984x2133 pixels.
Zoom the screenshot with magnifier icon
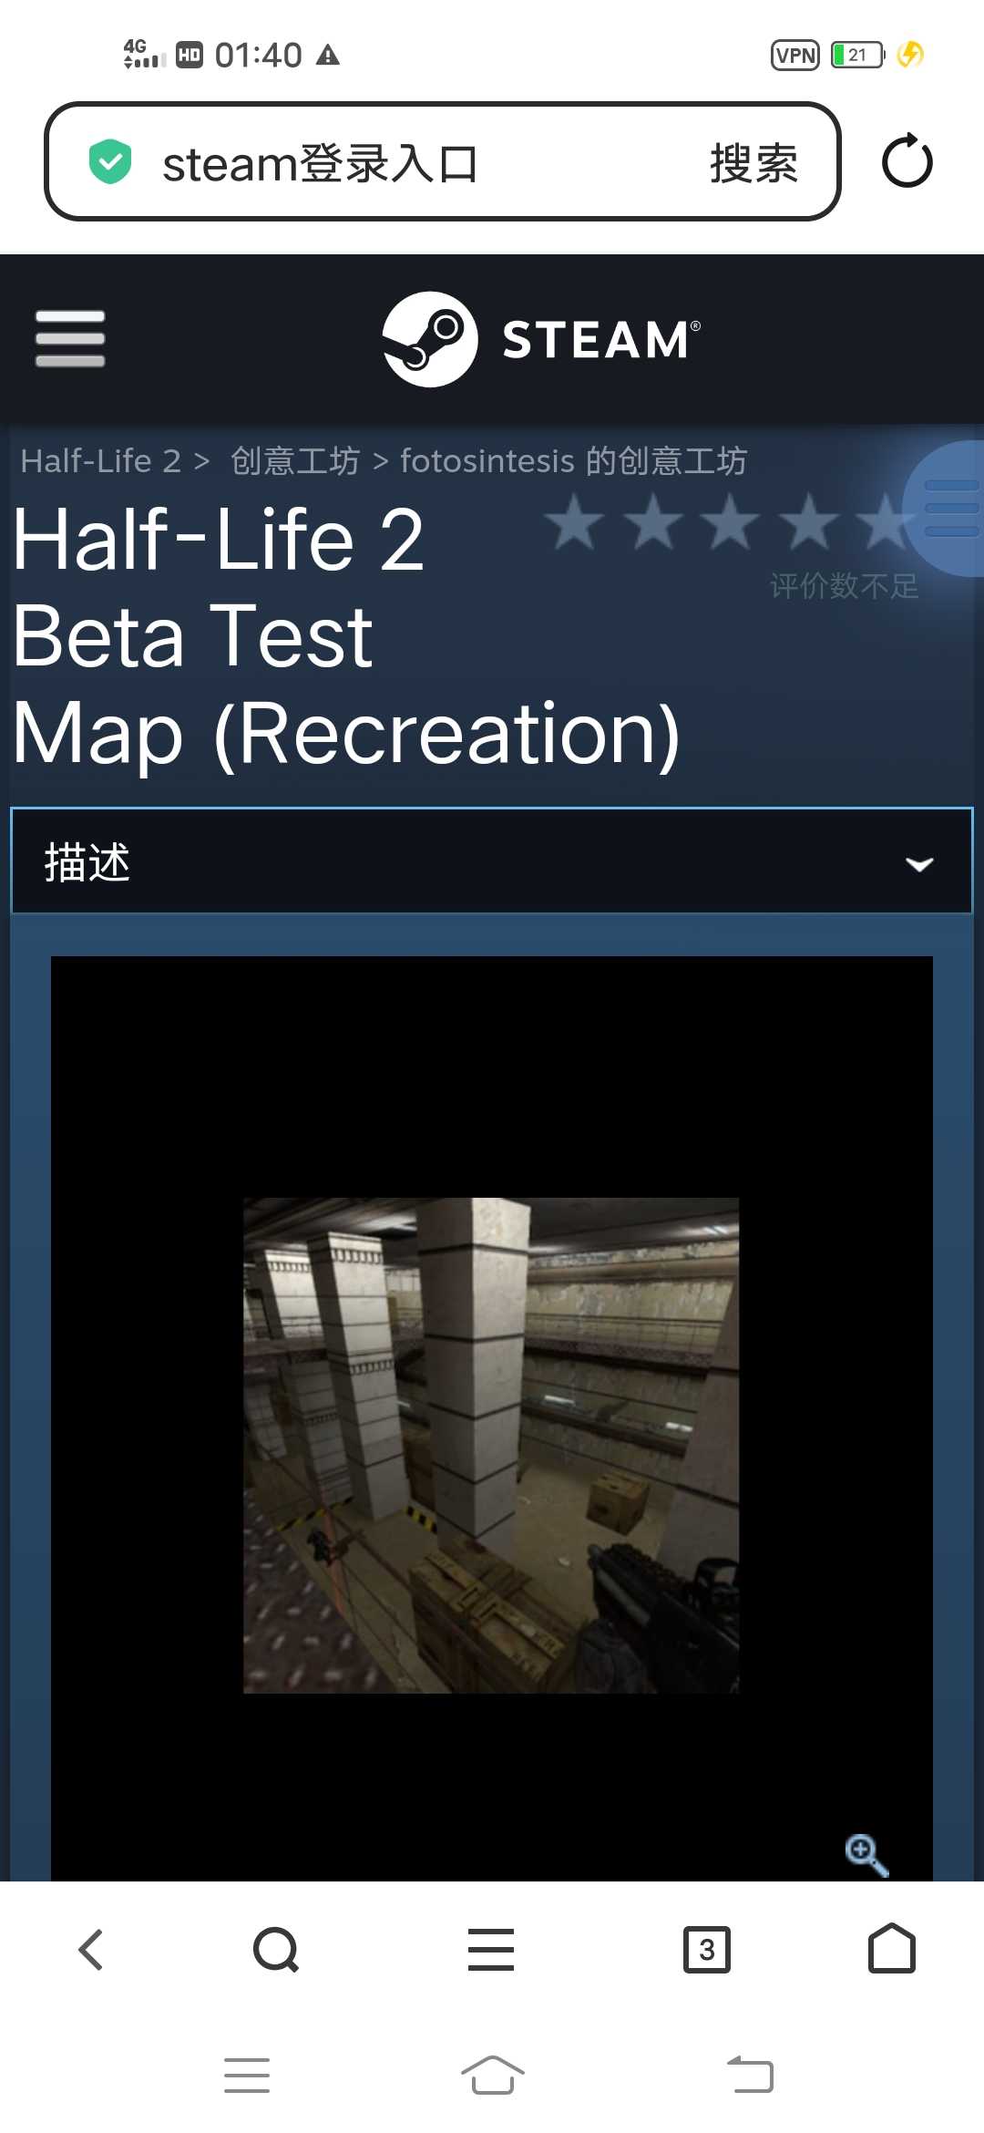(x=866, y=1854)
